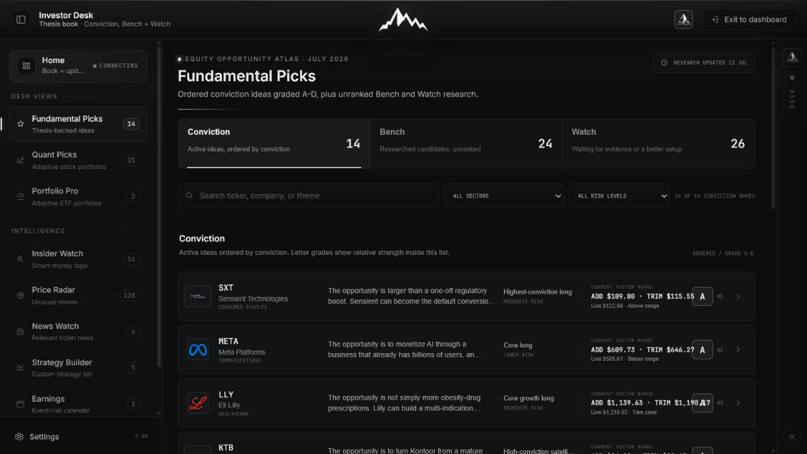807x454 pixels.
Task: Click the Settings gear icon
Action: [x=20, y=436]
